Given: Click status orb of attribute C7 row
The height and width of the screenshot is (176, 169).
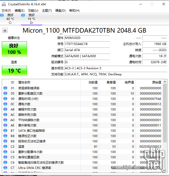Looking at the screenshot, I should (5, 168).
